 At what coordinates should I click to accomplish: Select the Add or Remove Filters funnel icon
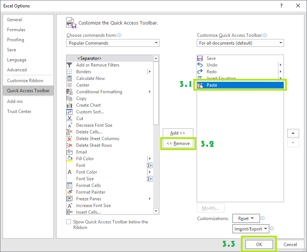click(69, 65)
